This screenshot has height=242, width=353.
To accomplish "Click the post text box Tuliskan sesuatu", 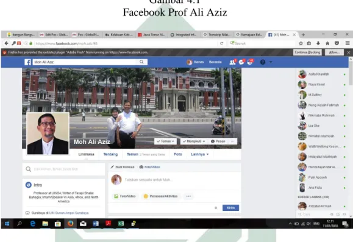I will (149, 180).
